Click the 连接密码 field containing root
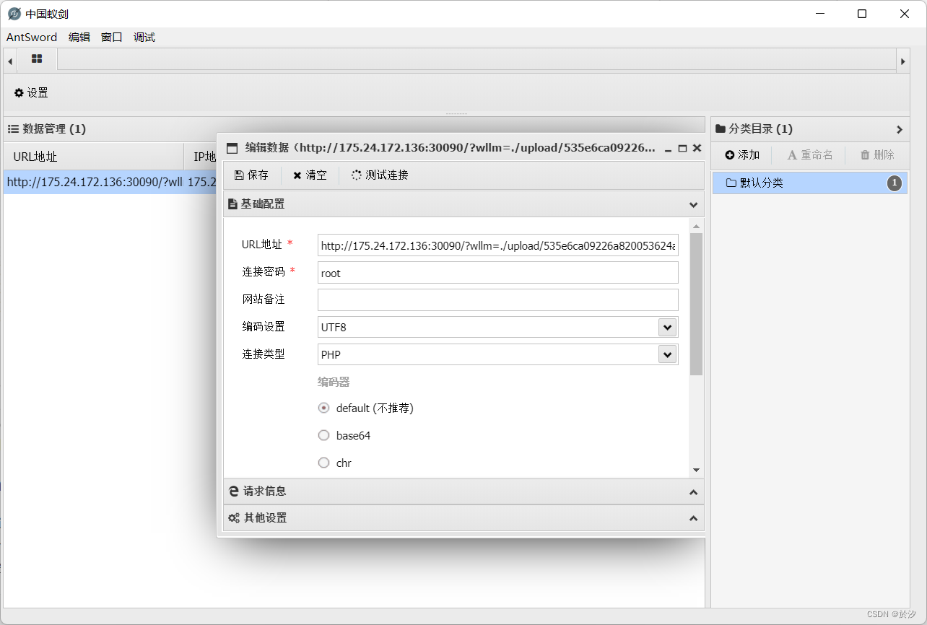The height and width of the screenshot is (625, 927). [498, 273]
